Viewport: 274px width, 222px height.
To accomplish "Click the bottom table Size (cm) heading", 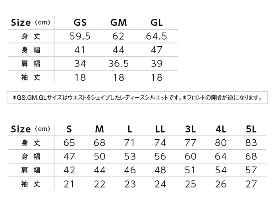I will [31, 129].
